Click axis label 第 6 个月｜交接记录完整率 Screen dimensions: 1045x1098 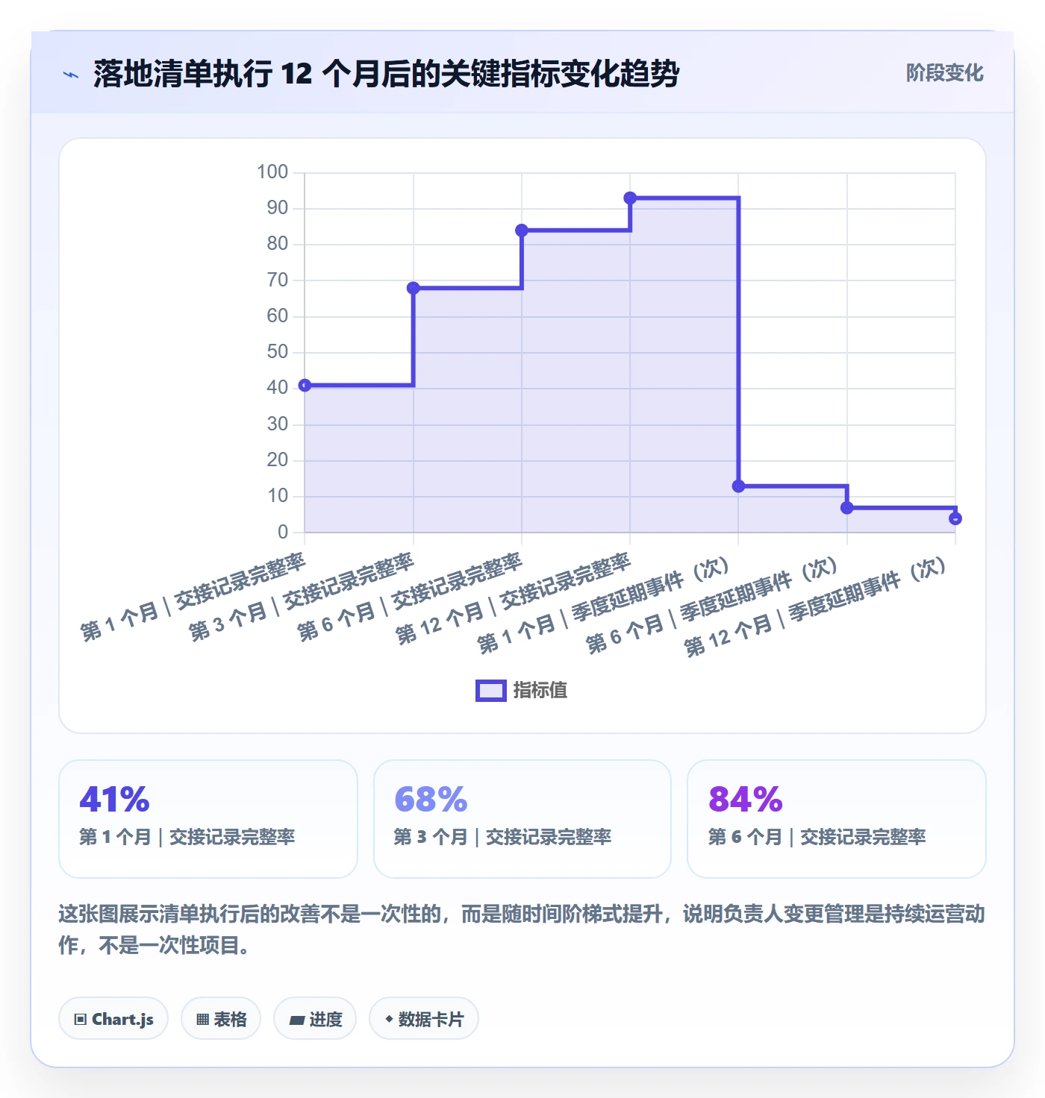(x=410, y=597)
